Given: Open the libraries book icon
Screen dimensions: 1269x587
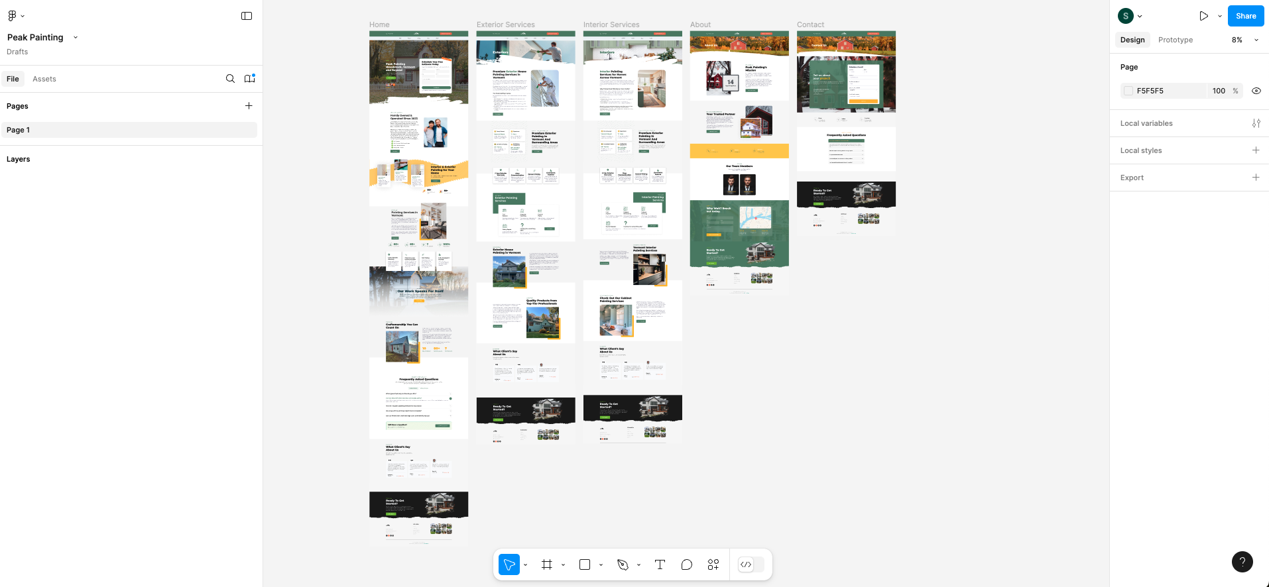Looking at the screenshot, I should [250, 79].
